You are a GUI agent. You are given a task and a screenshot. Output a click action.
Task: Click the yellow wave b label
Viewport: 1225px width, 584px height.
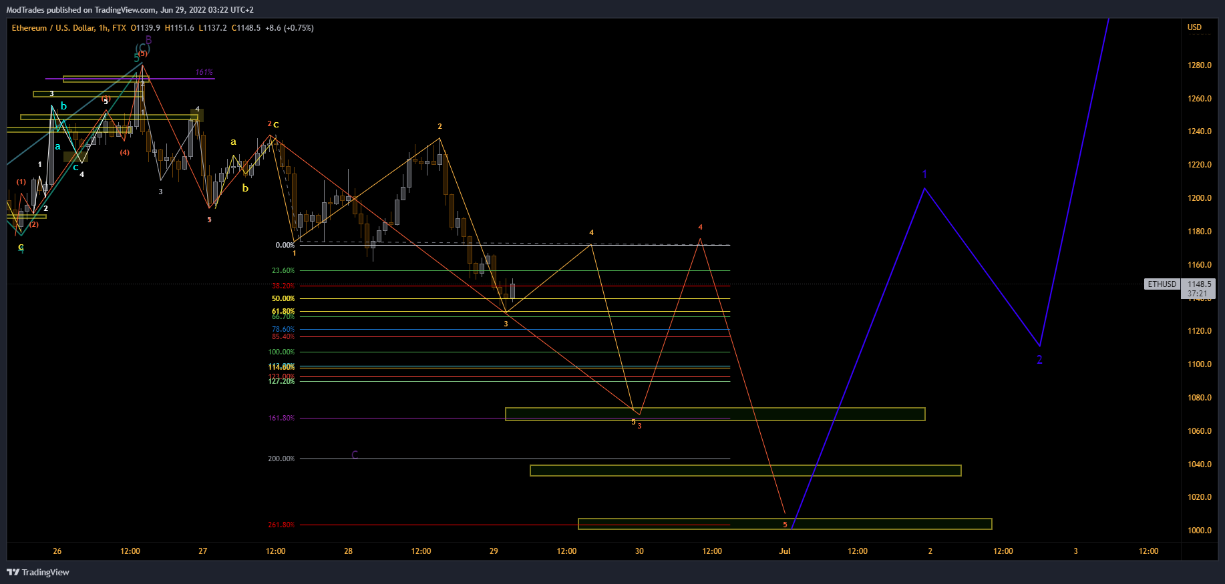[x=245, y=188]
